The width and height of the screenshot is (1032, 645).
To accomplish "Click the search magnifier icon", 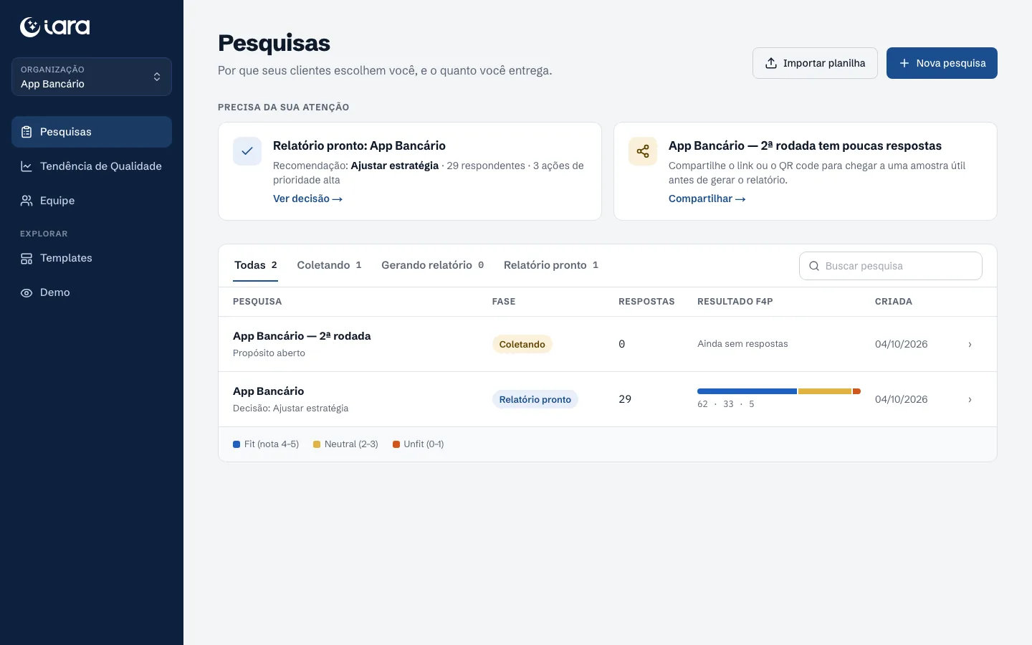I will (814, 266).
